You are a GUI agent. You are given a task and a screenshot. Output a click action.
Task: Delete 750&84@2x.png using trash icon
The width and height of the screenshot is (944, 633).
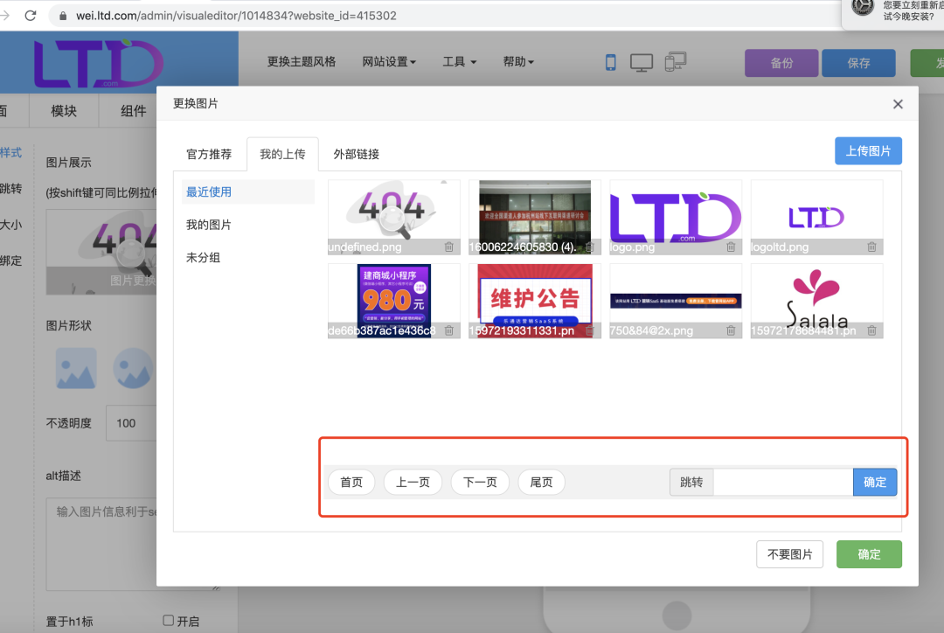click(x=731, y=330)
